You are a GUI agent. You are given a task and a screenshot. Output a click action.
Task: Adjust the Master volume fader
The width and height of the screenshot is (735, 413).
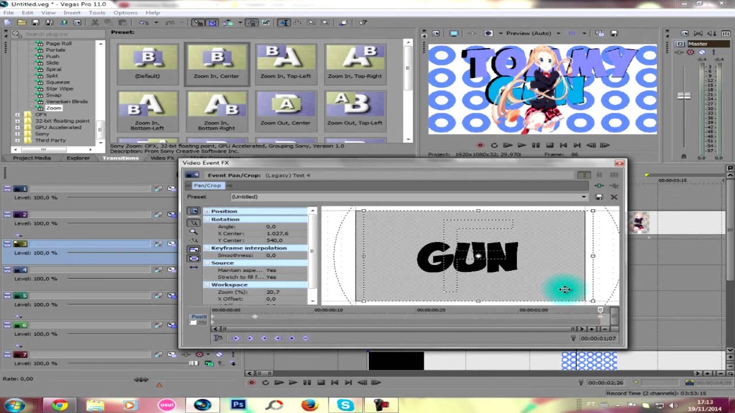pos(684,96)
